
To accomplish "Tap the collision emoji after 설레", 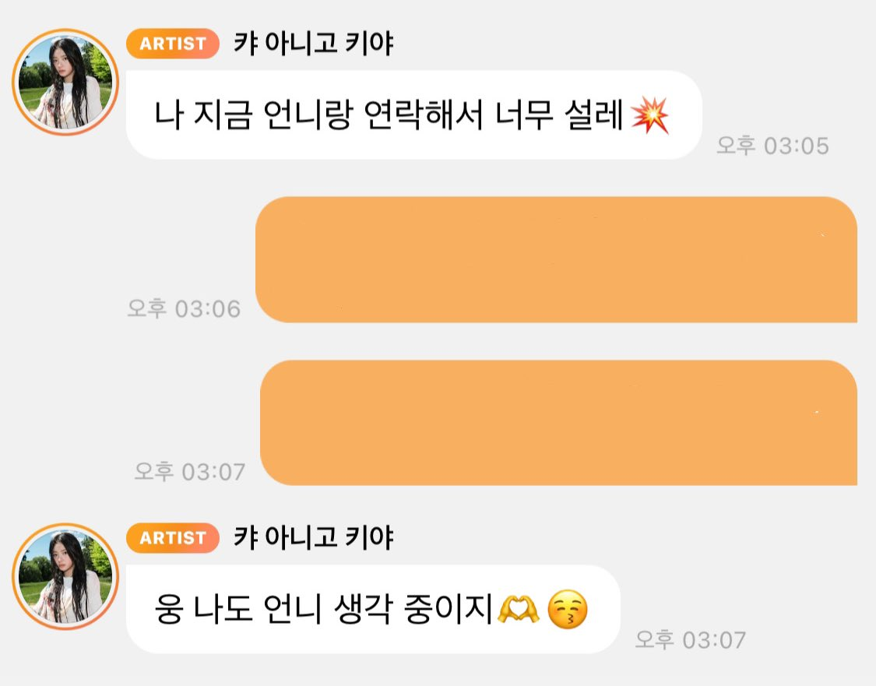I will point(649,115).
